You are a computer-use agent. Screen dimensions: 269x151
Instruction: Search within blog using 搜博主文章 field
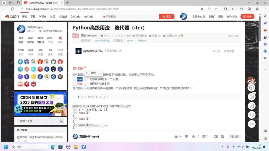coord(38,121)
